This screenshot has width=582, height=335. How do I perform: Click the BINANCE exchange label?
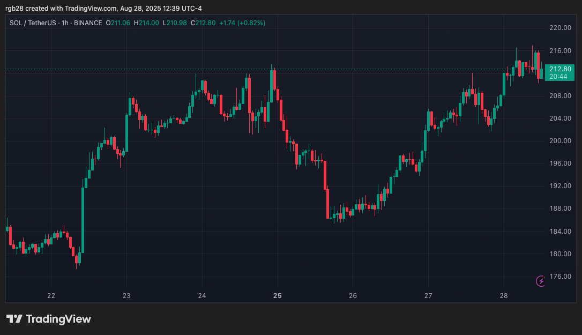(x=87, y=23)
